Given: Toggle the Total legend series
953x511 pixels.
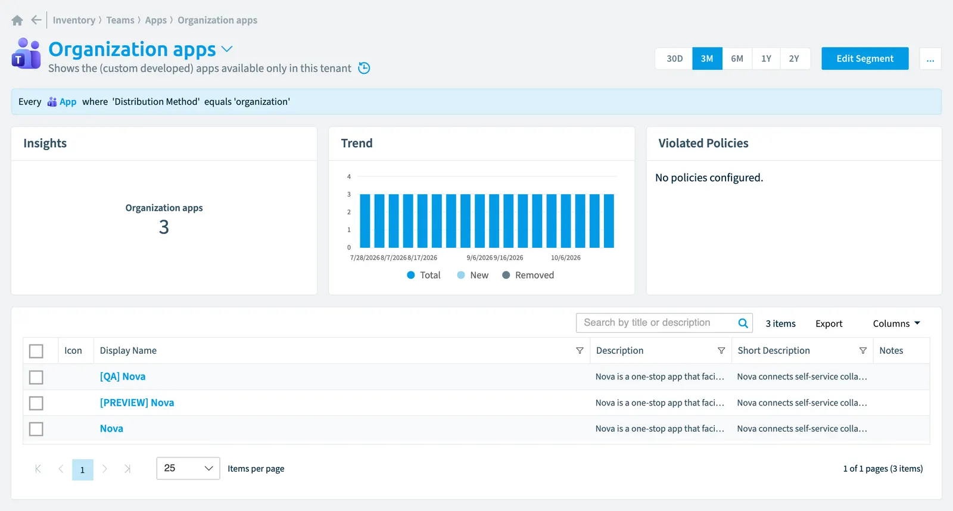Looking at the screenshot, I should coord(423,275).
